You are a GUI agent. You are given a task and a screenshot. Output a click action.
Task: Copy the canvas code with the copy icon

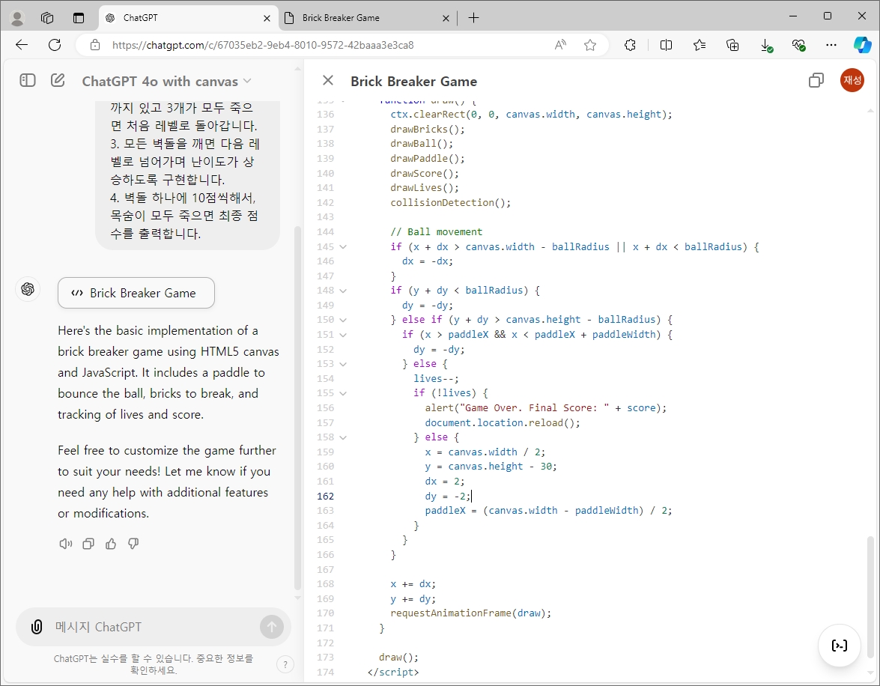(816, 80)
